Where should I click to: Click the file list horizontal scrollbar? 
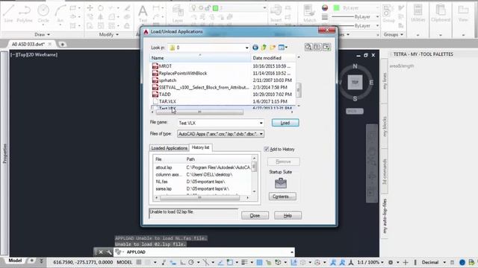(x=199, y=112)
